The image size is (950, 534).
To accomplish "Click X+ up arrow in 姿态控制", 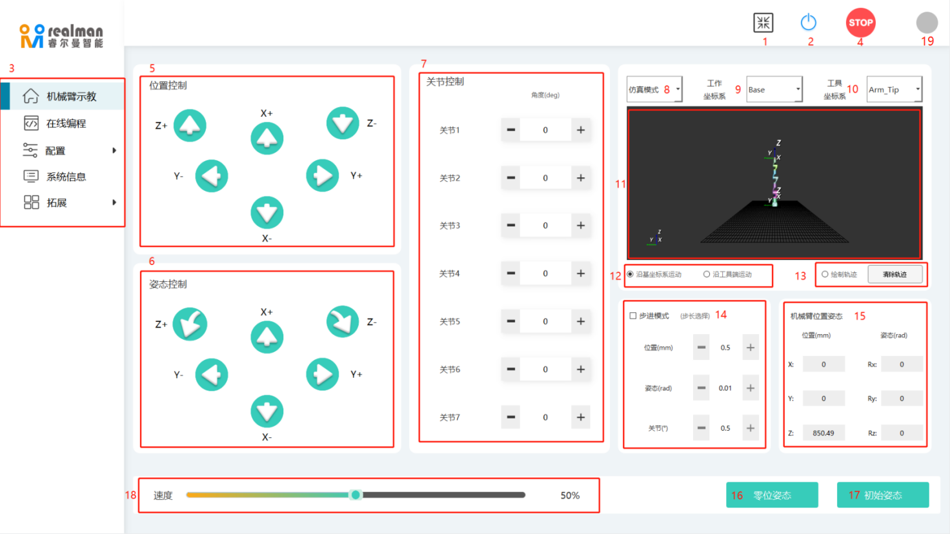I will (x=267, y=337).
